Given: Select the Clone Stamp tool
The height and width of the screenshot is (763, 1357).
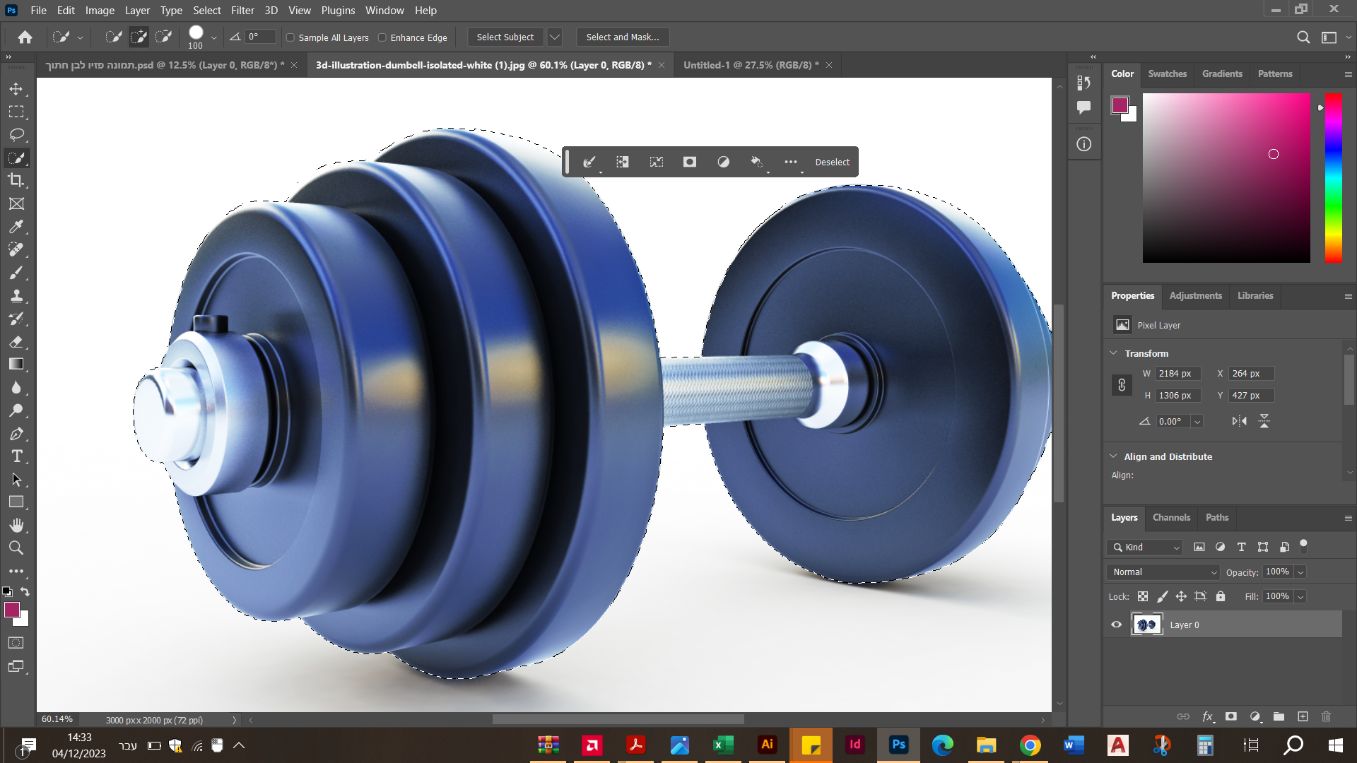Looking at the screenshot, I should coord(16,295).
